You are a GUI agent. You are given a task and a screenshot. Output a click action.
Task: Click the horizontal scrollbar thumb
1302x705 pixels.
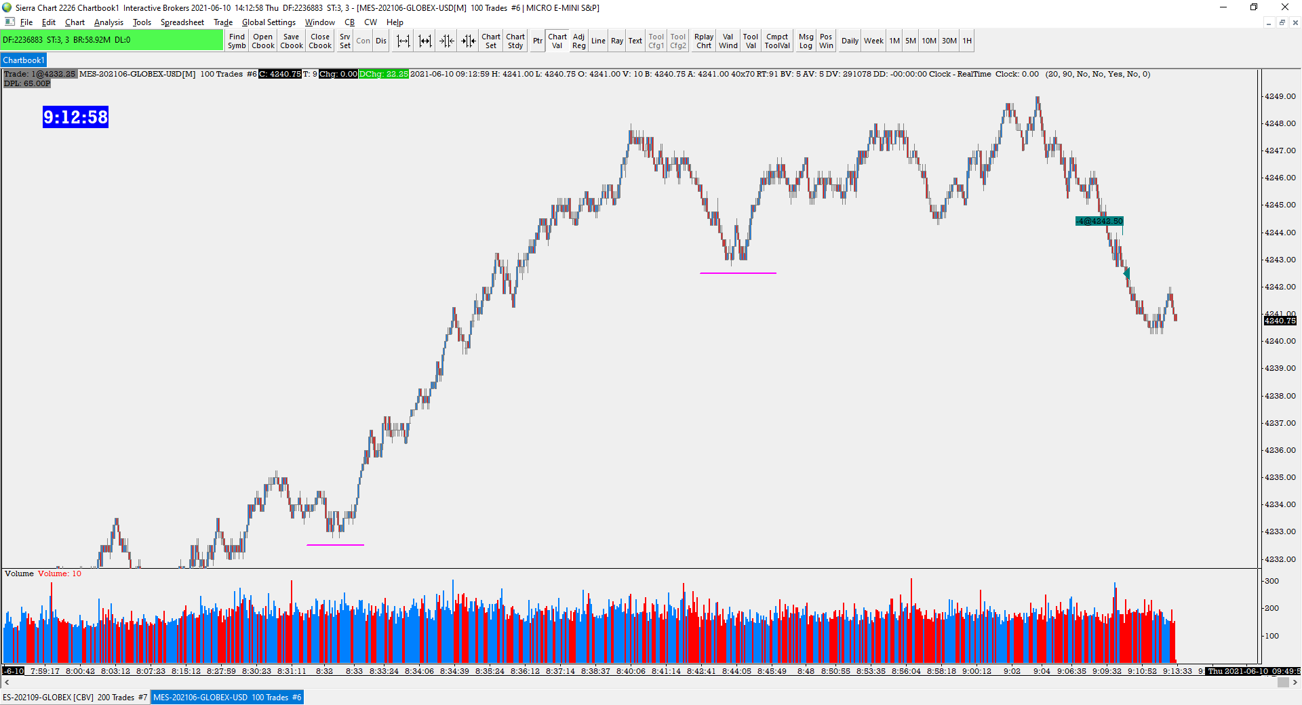coord(1283,683)
